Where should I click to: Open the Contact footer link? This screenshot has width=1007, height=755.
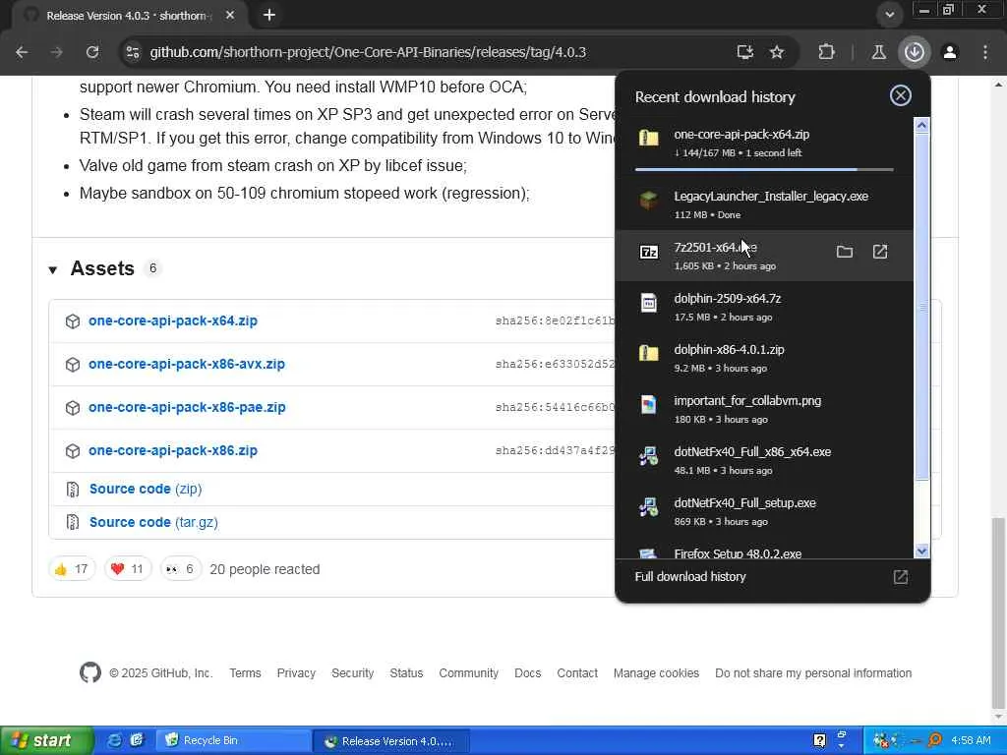(577, 673)
